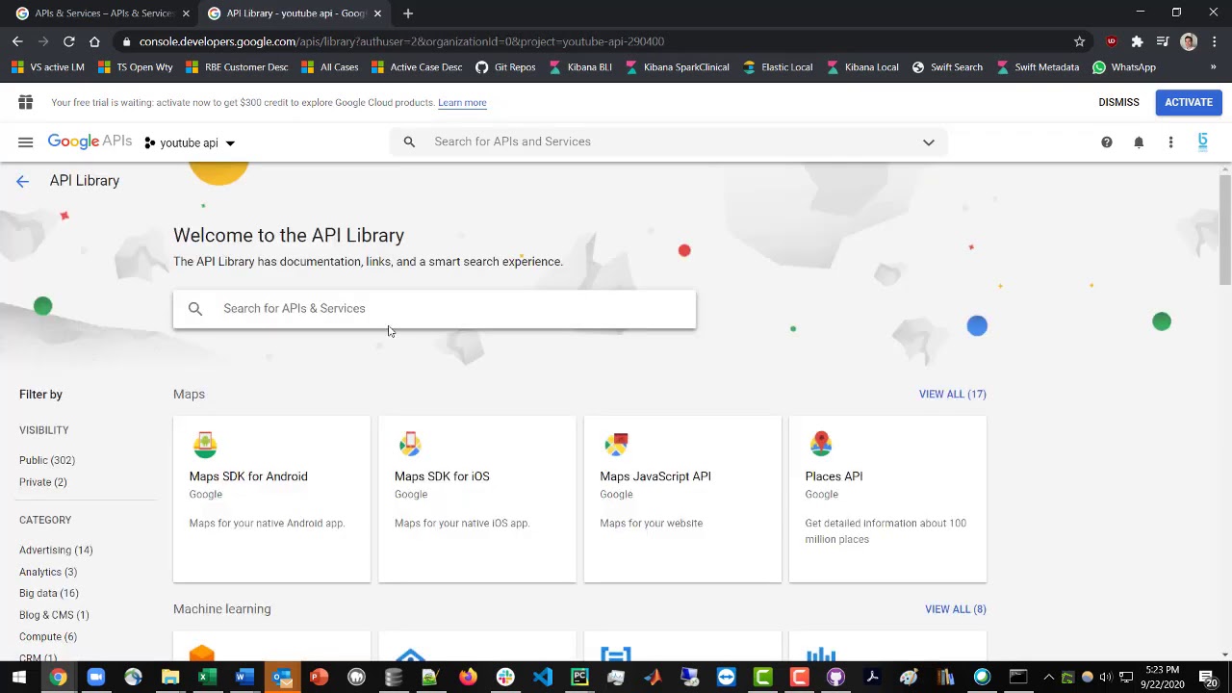Click the gift icon in free trial banner
Viewport: 1232px width, 693px height.
(26, 102)
